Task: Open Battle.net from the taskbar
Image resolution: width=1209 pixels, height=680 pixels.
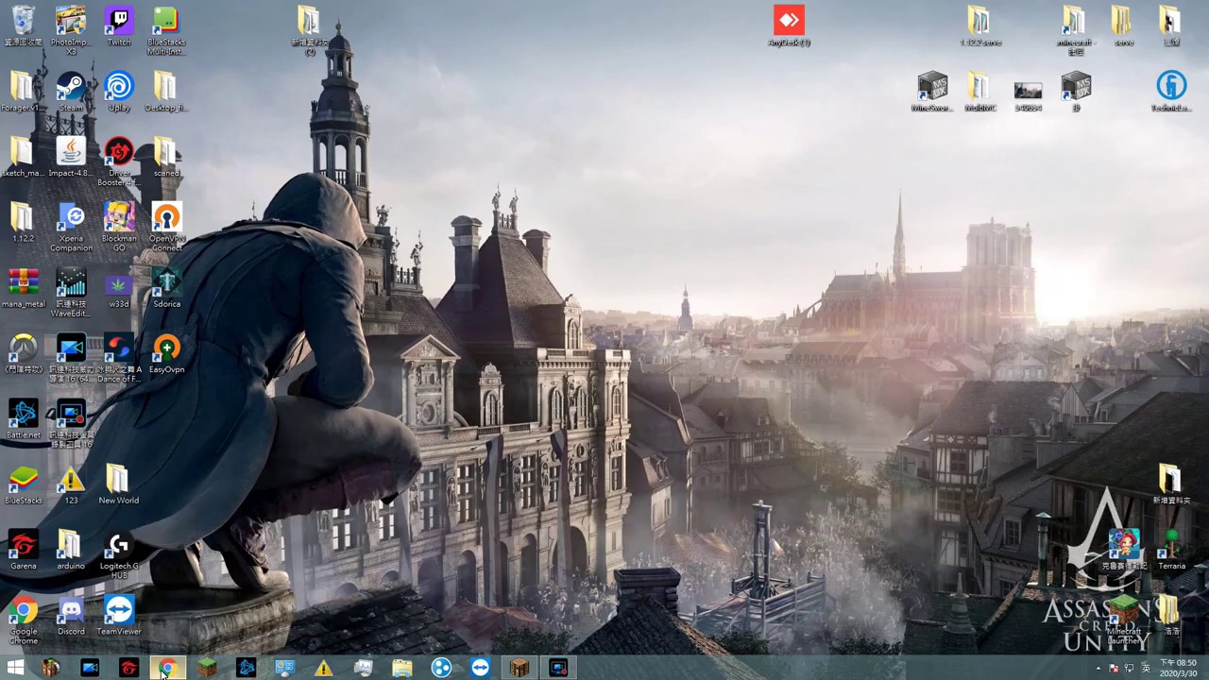Action: click(x=246, y=668)
